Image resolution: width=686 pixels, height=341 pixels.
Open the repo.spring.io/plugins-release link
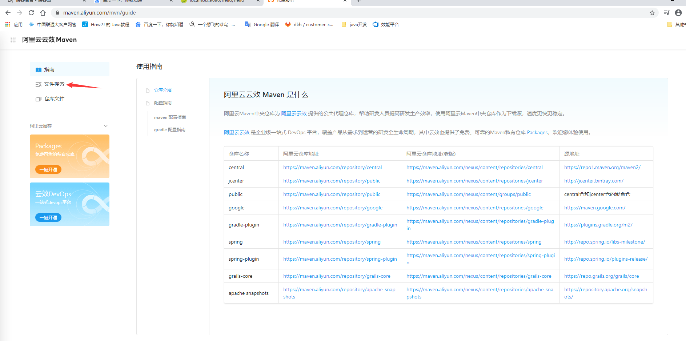606,259
